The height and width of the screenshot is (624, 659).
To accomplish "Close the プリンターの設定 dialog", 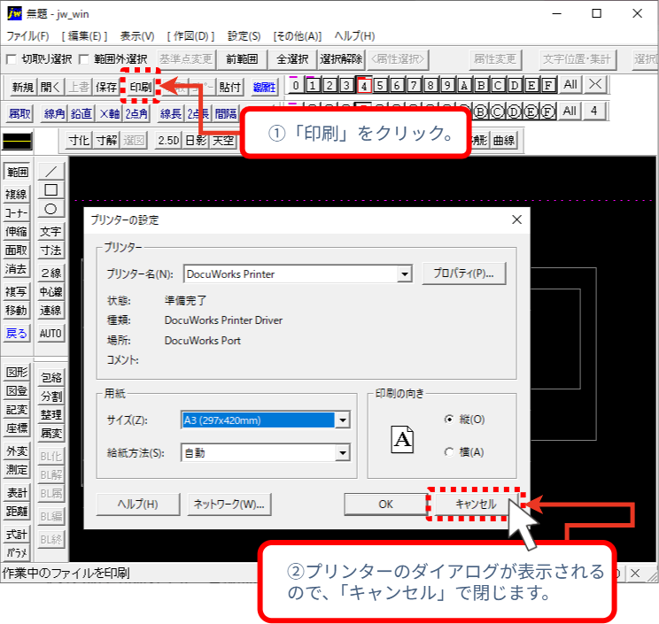I will pyautogui.click(x=517, y=220).
